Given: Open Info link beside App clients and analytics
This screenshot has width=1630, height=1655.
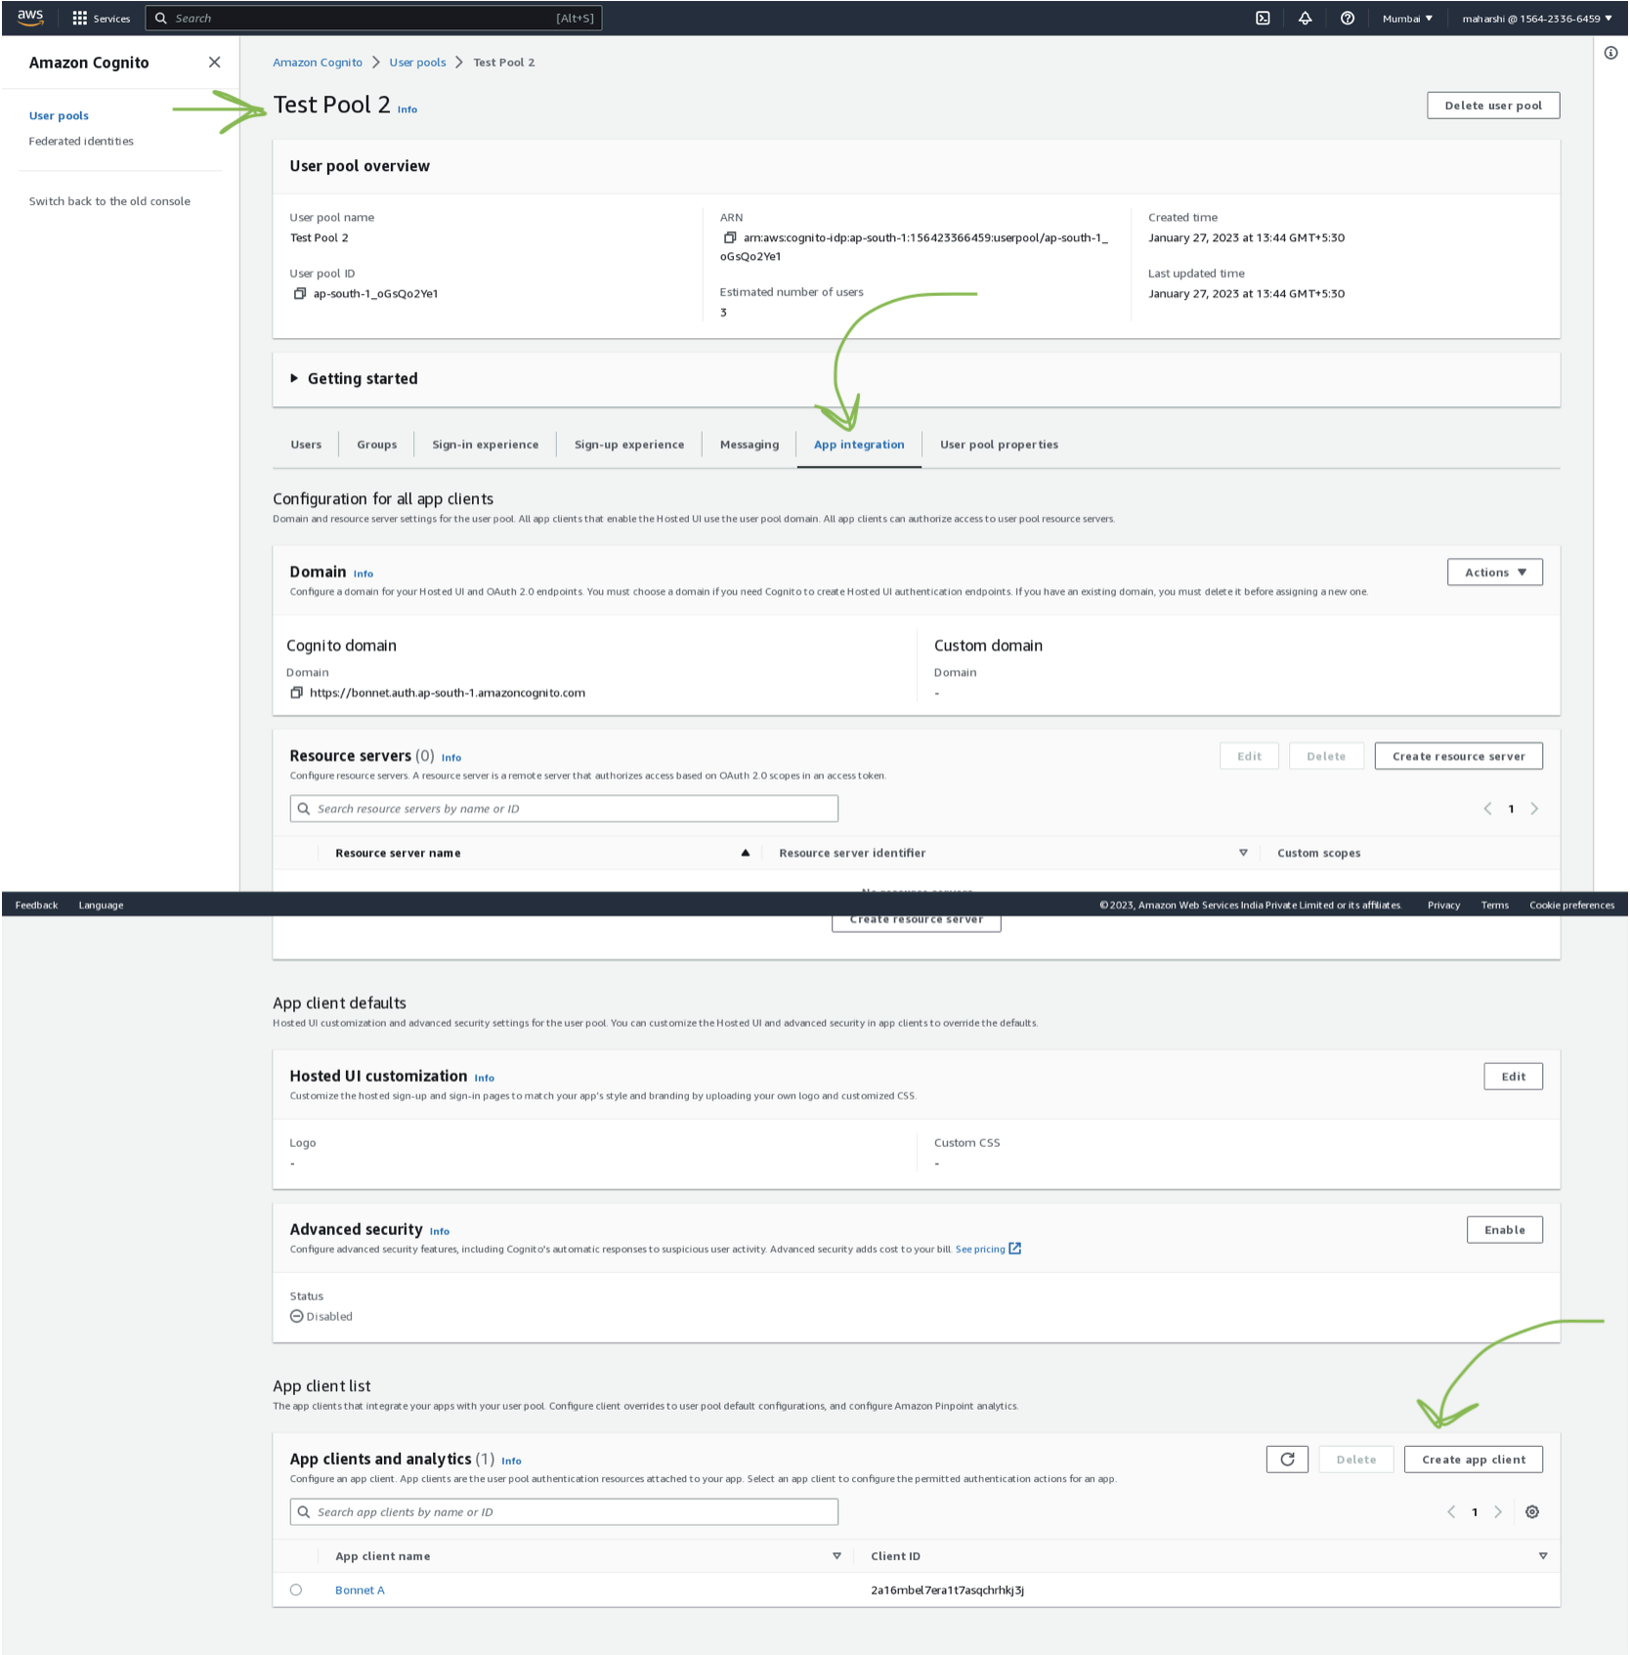Looking at the screenshot, I should tap(512, 1461).
